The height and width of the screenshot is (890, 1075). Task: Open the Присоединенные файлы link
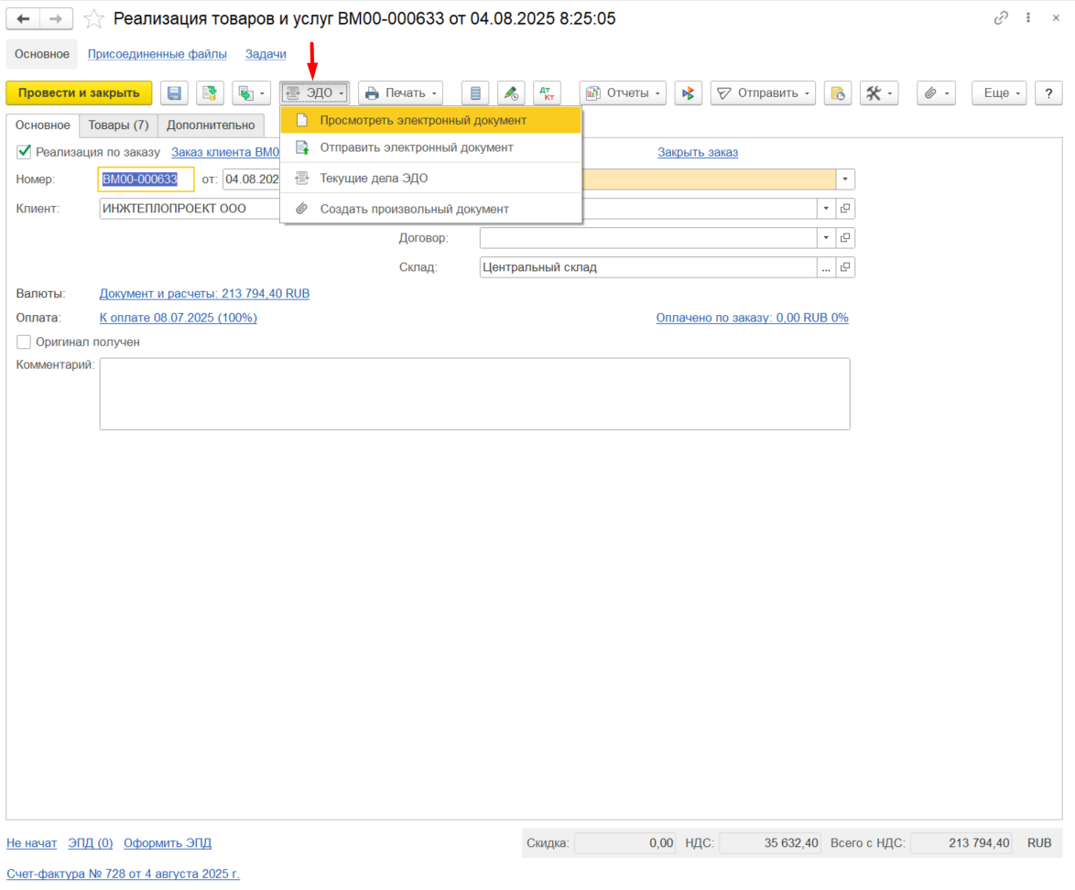[157, 54]
